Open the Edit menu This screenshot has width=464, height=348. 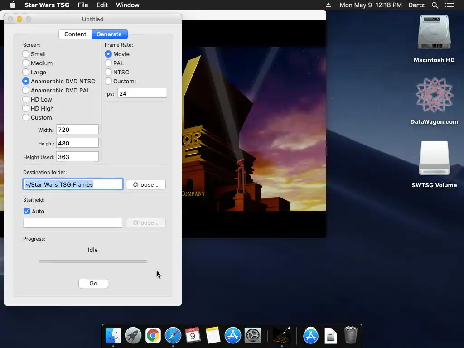(x=102, y=5)
